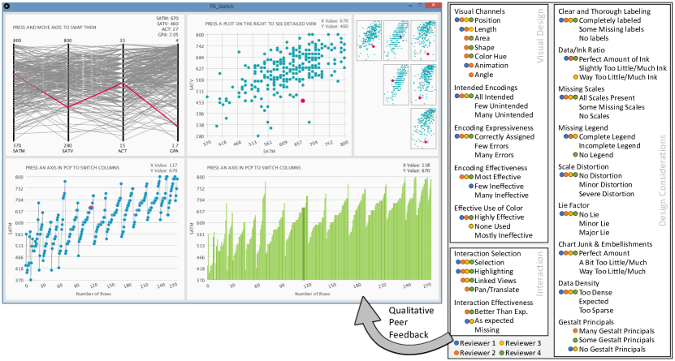Open the left thumbnail in the second thumbnail row
The width and height of the screenshot is (675, 361).
[396, 84]
